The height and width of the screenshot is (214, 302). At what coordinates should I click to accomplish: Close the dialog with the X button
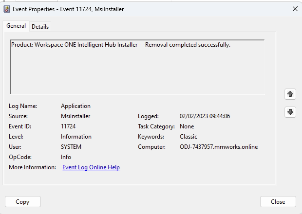(x=295, y=8)
